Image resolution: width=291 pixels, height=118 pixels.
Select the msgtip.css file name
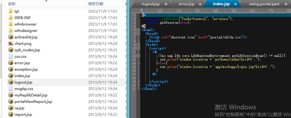coord(24,89)
